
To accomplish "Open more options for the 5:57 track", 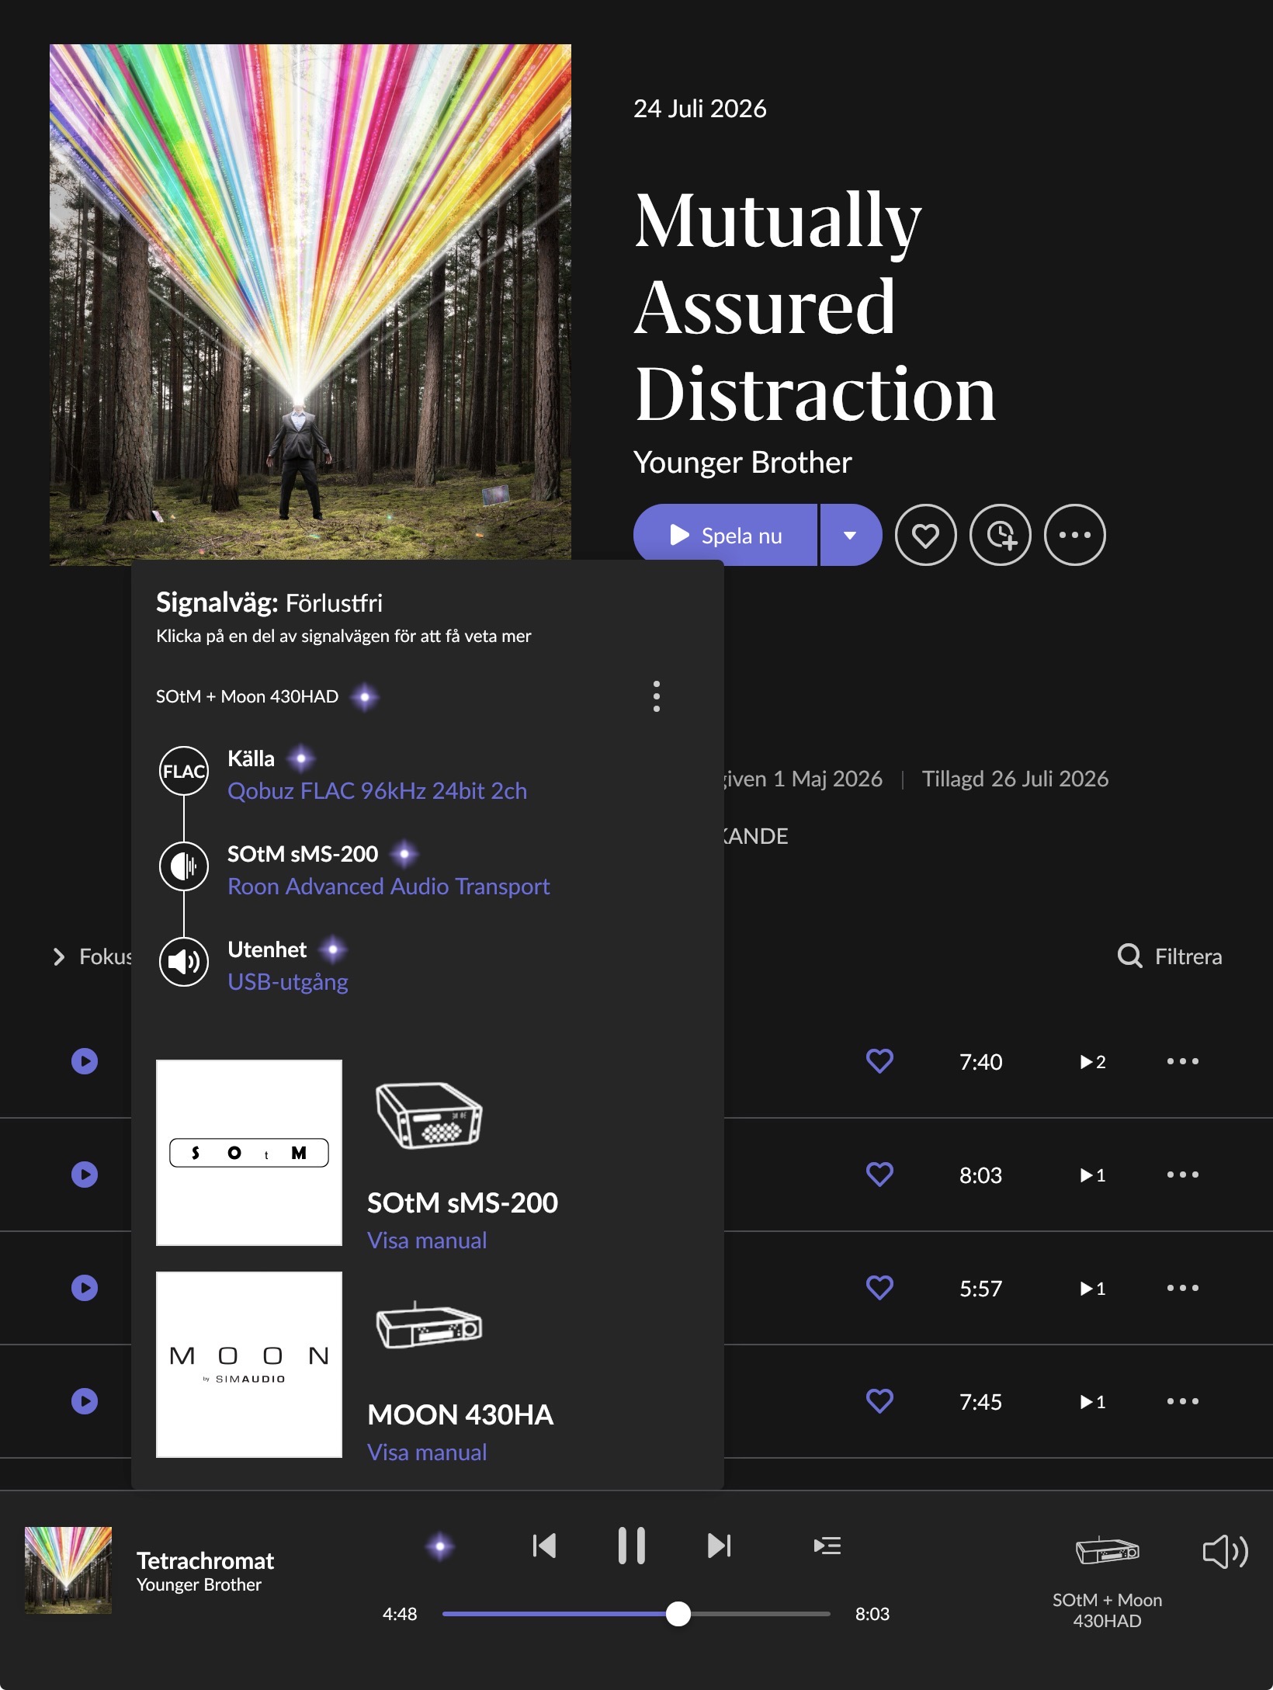I will [1183, 1288].
